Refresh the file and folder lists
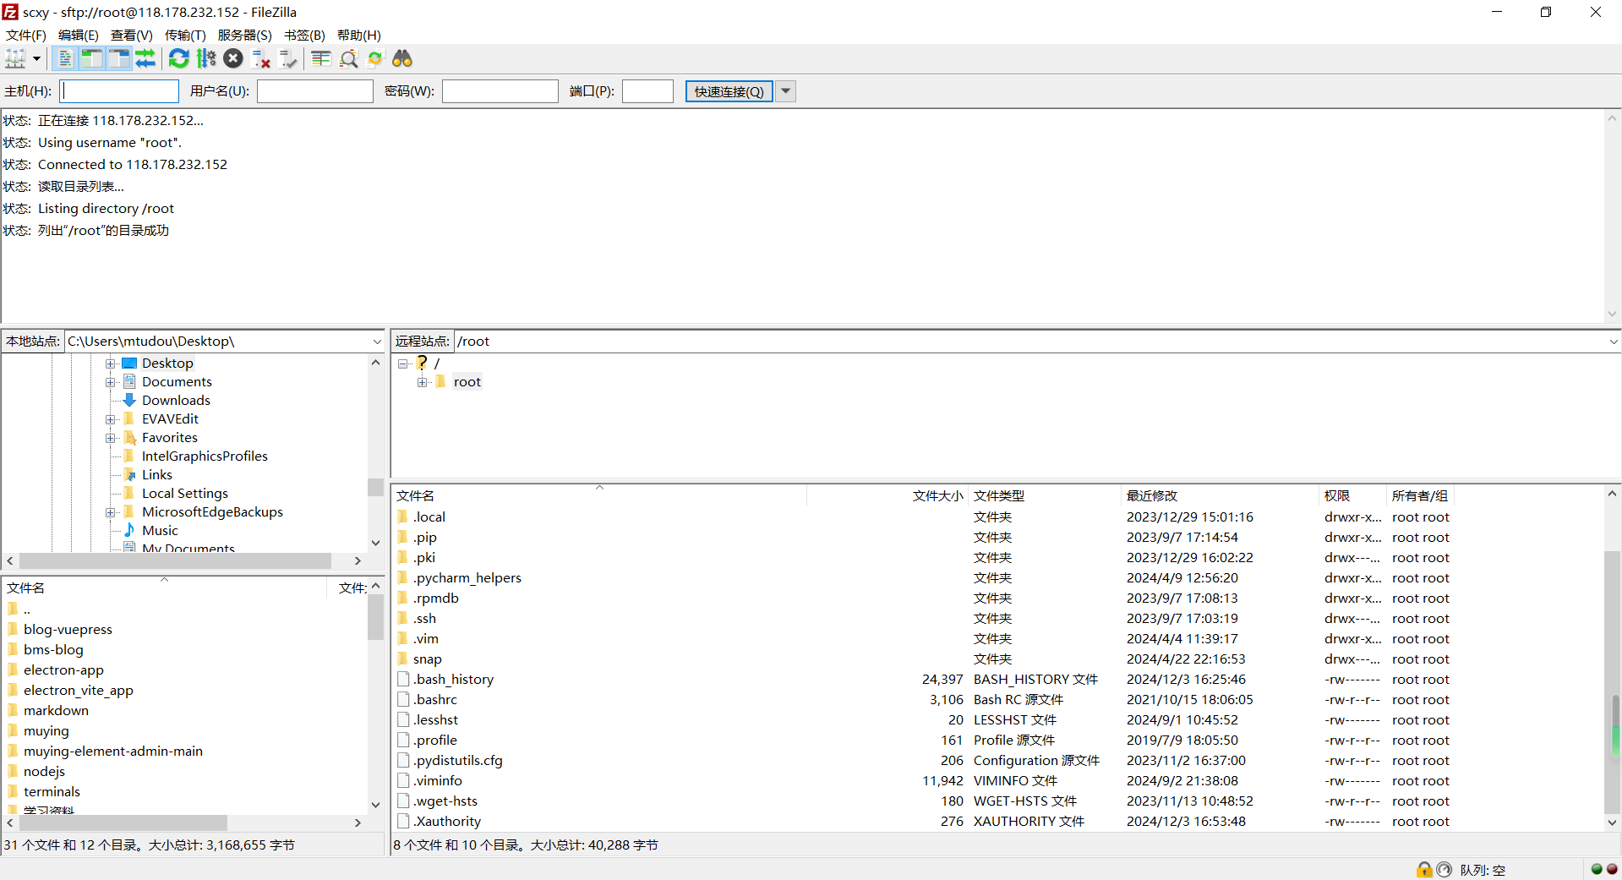This screenshot has height=880, width=1622. pos(179,58)
